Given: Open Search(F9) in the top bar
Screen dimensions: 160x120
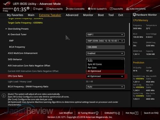Looking at the screenshot, I should coord(116,9).
